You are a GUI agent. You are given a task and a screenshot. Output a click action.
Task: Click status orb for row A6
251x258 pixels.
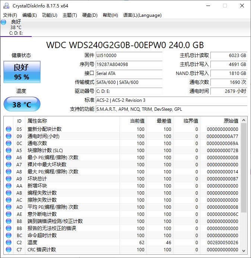pos(9,157)
